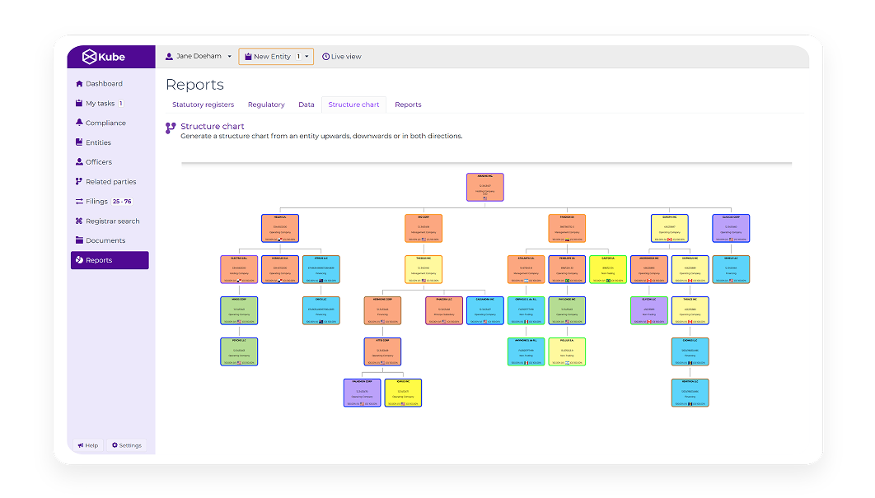Image resolution: width=875 pixels, height=498 pixels.
Task: Click the Live view clock icon
Action: pyautogui.click(x=325, y=56)
